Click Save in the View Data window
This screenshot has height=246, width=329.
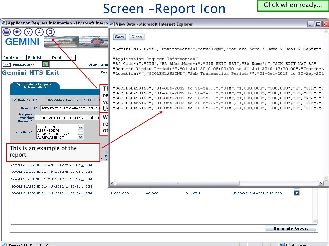tap(120, 37)
